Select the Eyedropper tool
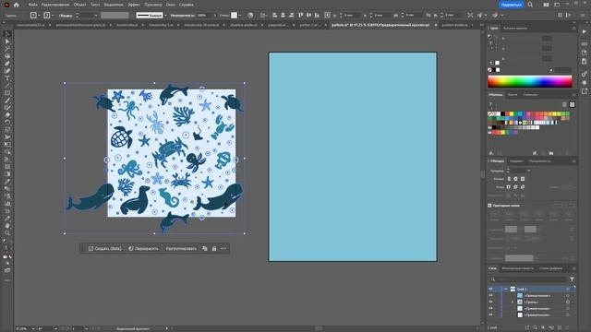This screenshot has width=591, height=332. coord(7,182)
